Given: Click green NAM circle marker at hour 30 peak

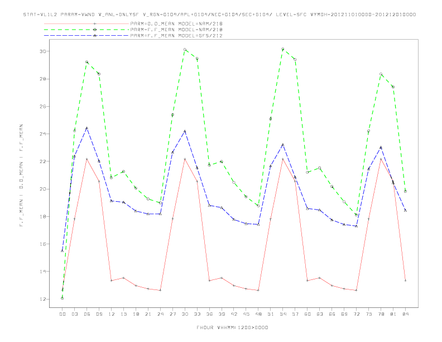Looking at the screenshot, I should 185,49.
